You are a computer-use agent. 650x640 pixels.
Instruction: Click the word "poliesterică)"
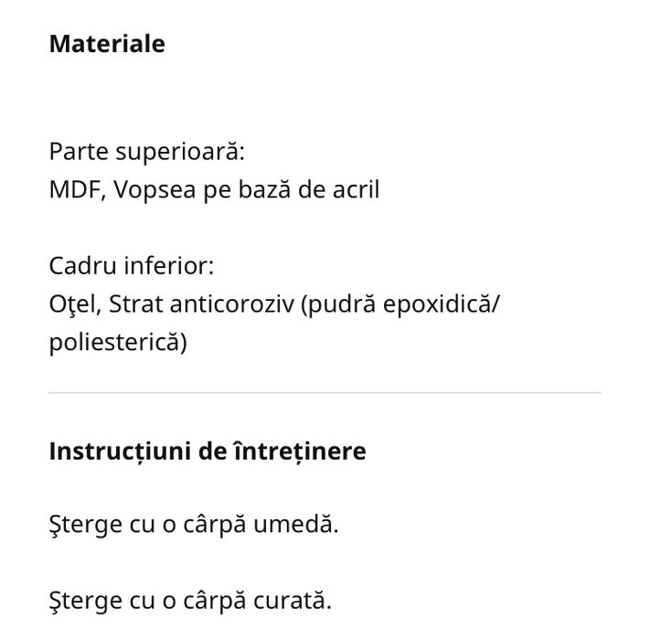[x=119, y=342]
